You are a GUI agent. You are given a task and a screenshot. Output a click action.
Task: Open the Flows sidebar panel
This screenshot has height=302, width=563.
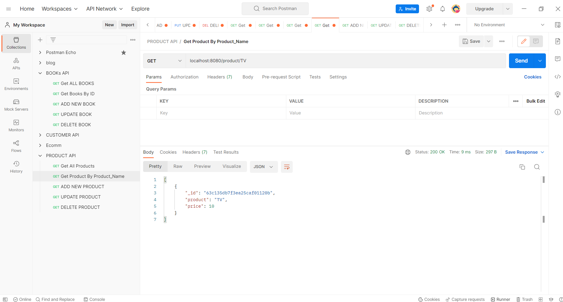pyautogui.click(x=16, y=146)
